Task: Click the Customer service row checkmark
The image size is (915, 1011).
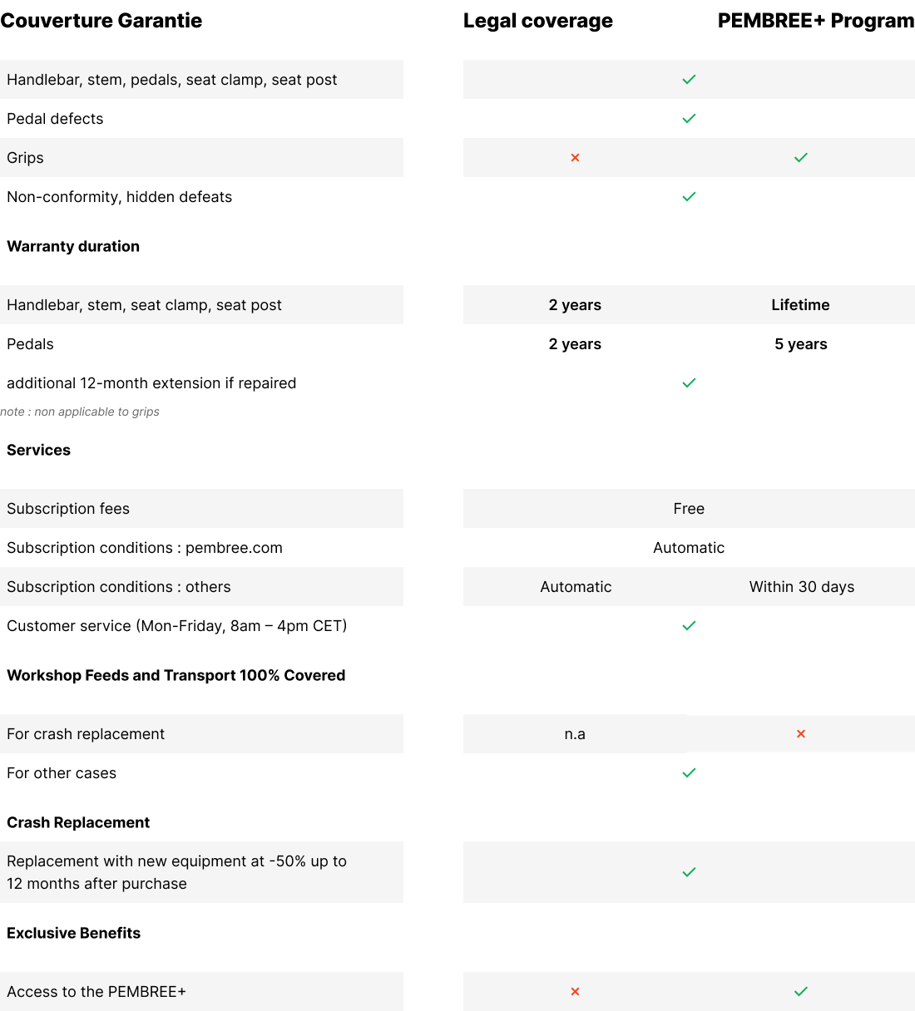Action: tap(689, 626)
